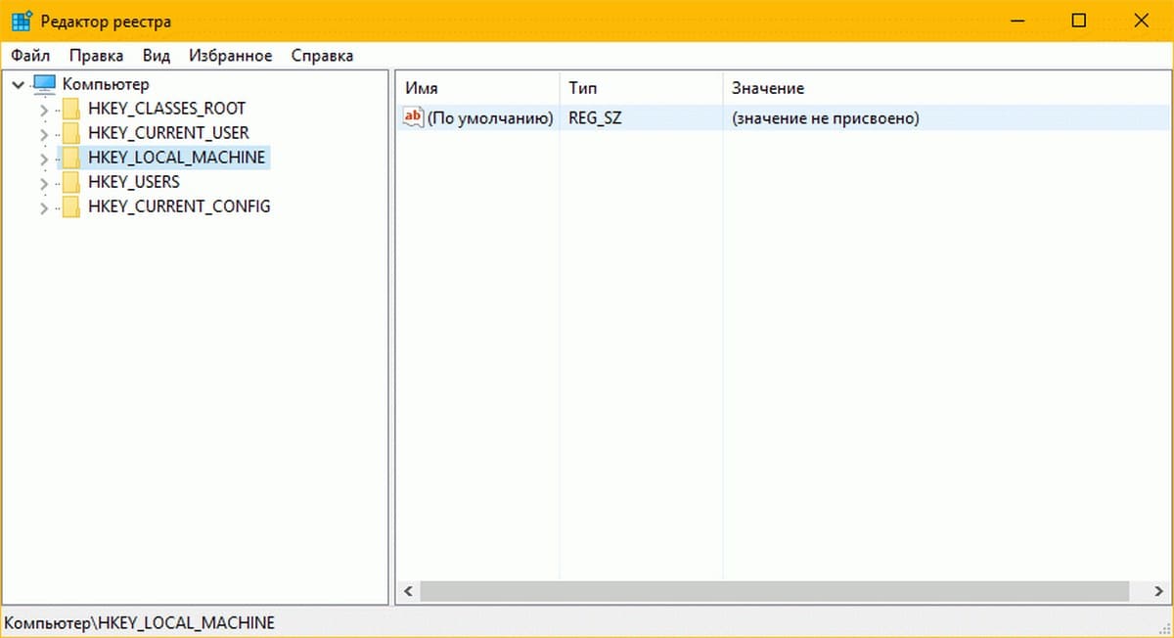1174x638 pixels.
Task: Open the Избранное menu
Action: [231, 56]
